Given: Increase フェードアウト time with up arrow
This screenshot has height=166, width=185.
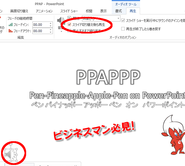Looking at the screenshot, I should (51, 30).
